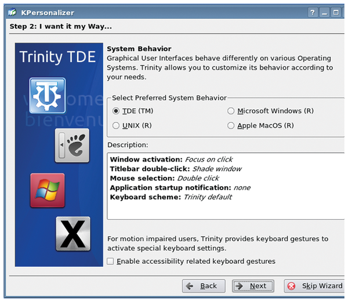Click the 'Titlebar double-click: Shade window' line

tap(176, 169)
